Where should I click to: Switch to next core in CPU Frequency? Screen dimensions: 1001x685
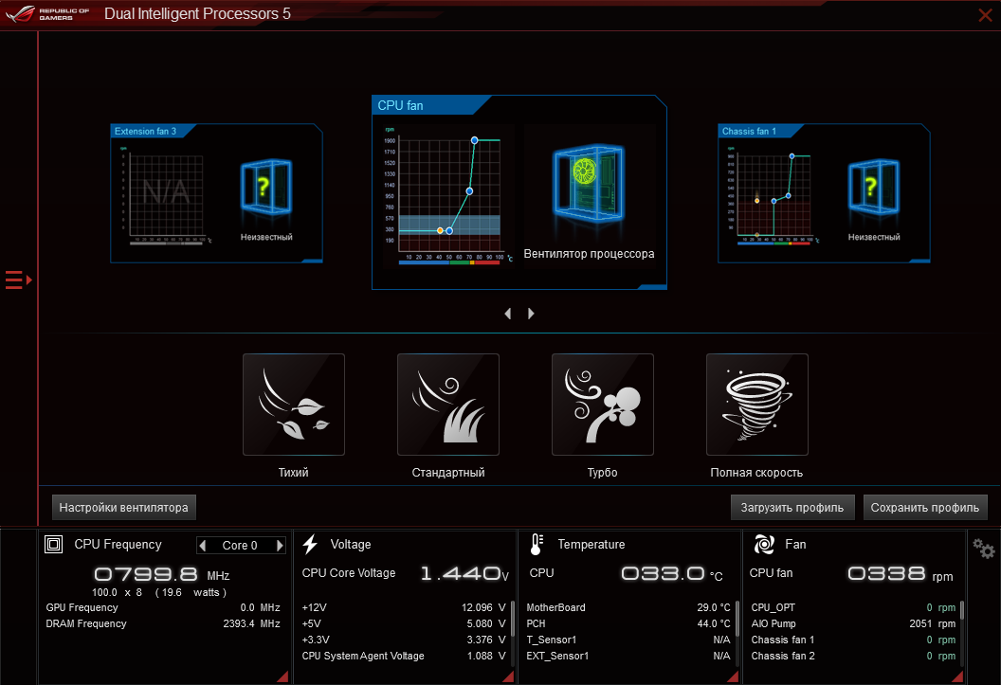279,546
